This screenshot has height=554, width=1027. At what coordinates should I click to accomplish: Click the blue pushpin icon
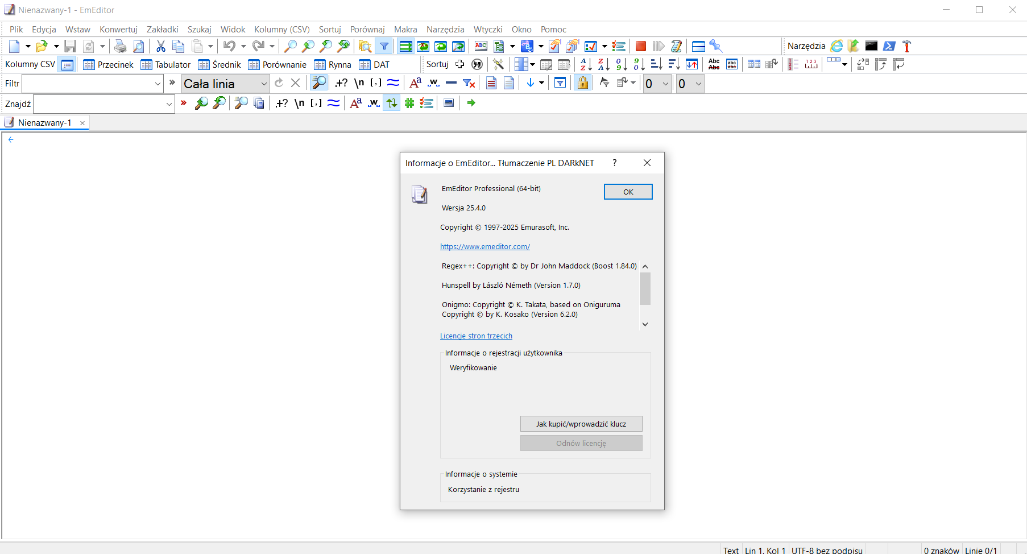pyautogui.click(x=716, y=46)
